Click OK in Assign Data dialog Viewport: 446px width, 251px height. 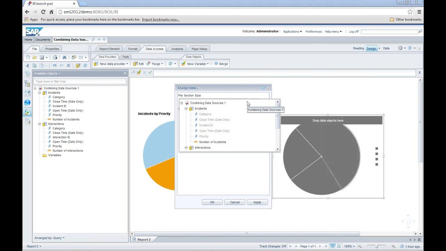tap(212, 202)
